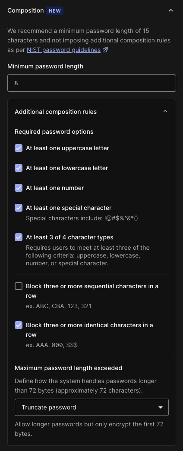183x451 pixels.
Task: Click the At least one special character label
Action: click(x=69, y=208)
